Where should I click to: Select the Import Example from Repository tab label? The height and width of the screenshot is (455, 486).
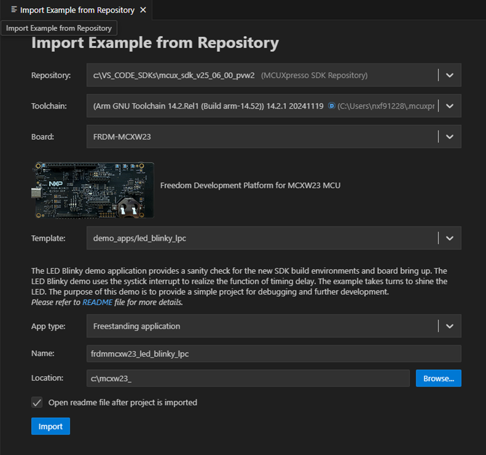pos(77,10)
